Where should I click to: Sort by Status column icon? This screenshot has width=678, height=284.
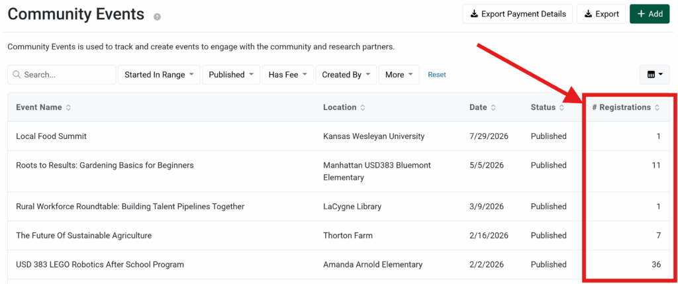tap(561, 107)
